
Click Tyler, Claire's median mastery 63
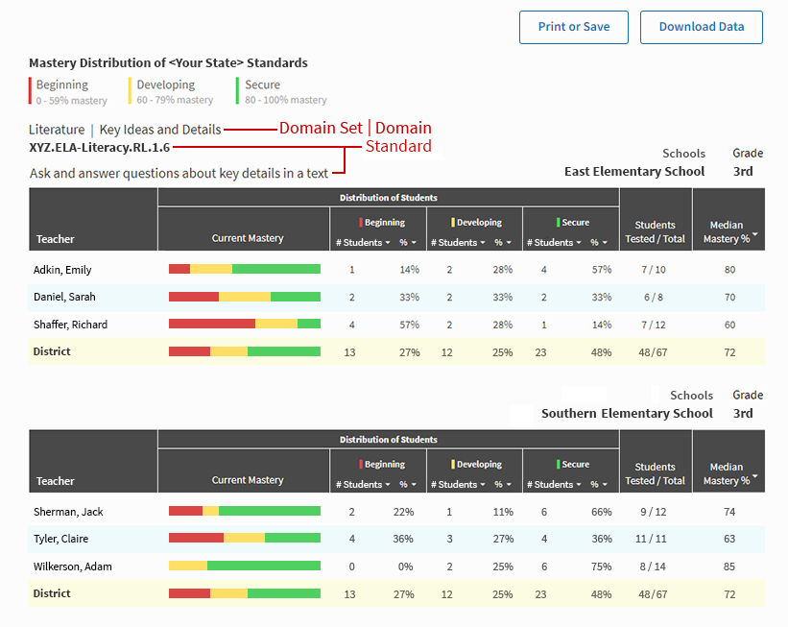(729, 539)
